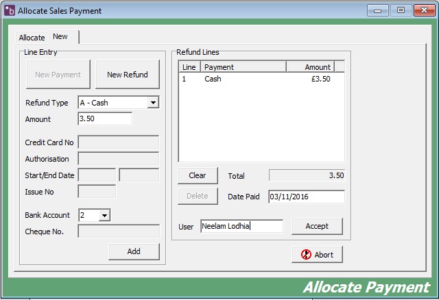Click the Cheque No. field
Viewport: 439px width, 300px height.
119,232
